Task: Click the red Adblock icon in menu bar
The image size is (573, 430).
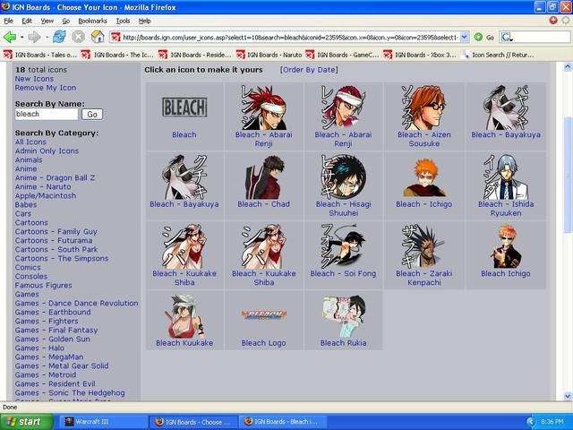Action: (553, 21)
